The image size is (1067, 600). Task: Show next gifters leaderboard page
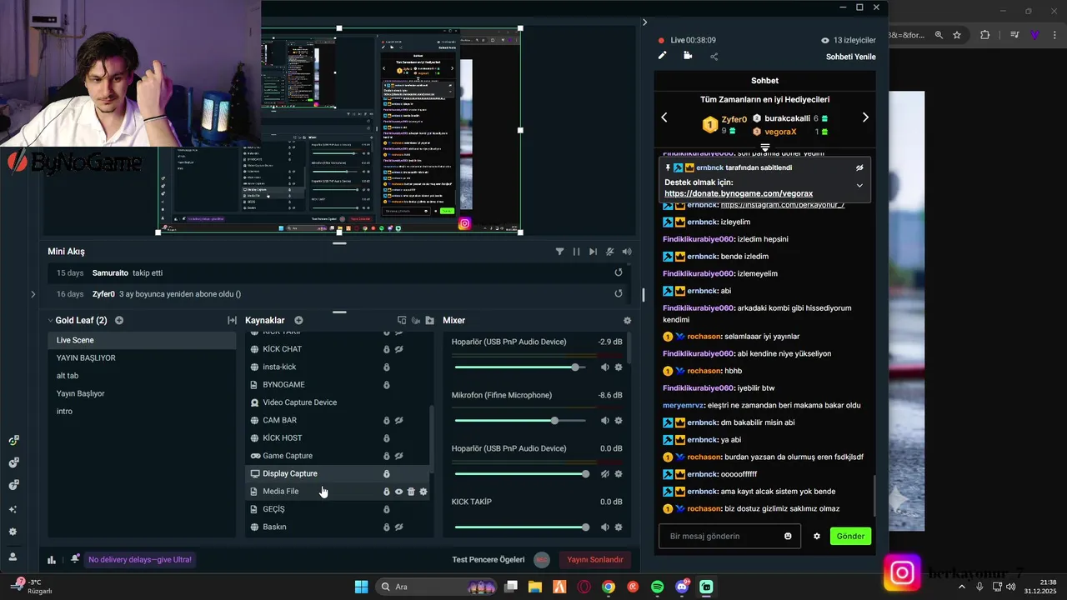click(x=865, y=117)
